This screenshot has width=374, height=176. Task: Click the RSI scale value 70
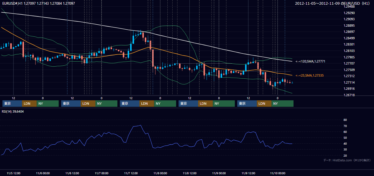click(x=345, y=126)
